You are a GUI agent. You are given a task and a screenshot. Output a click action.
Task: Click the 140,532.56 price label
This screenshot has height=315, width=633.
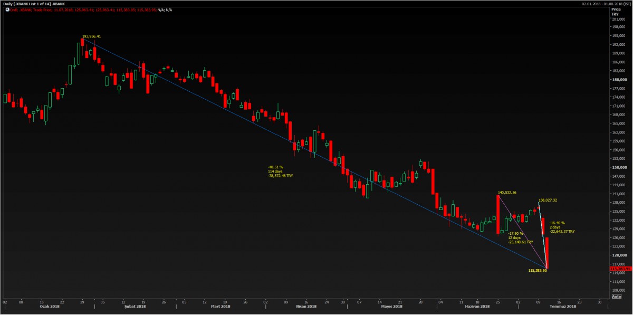(507, 193)
